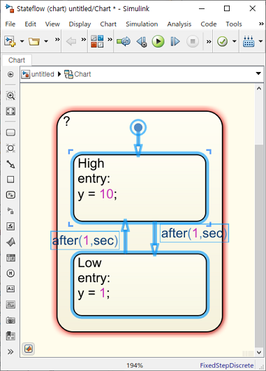The width and height of the screenshot is (266, 371).
Task: Open the Code menu
Action: [x=209, y=24]
